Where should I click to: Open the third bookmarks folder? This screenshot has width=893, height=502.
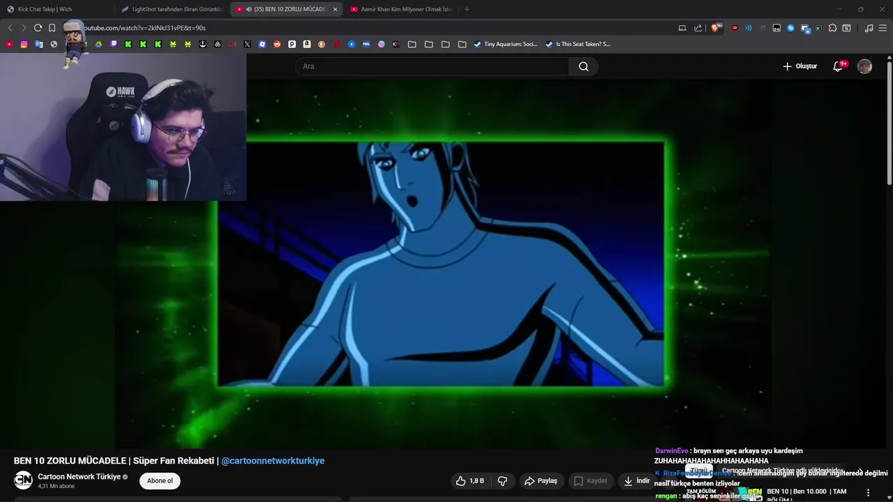pos(445,44)
